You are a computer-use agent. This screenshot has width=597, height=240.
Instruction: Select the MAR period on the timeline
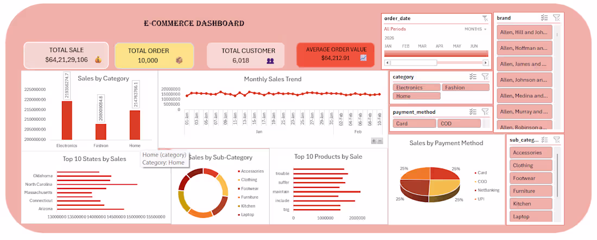422,46
